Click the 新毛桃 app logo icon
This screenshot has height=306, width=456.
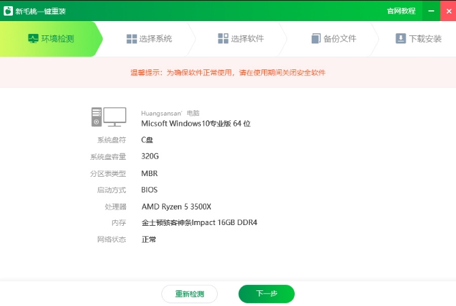coord(8,11)
